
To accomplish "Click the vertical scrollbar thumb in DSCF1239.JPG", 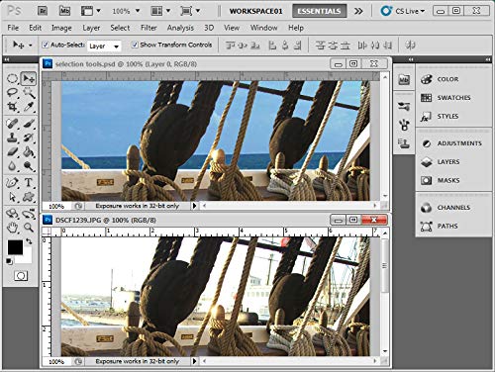I will pyautogui.click(x=385, y=267).
